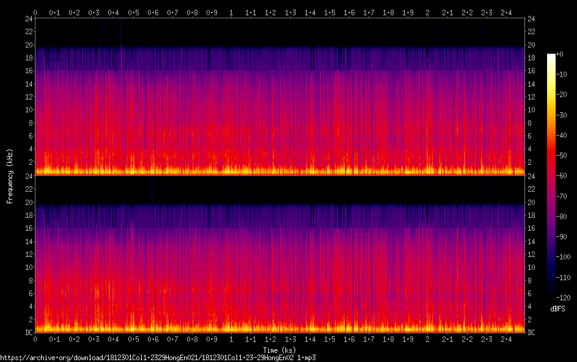The width and height of the screenshot is (577, 362).
Task: Click the '2' tick on the top time axis
Action: pos(427,13)
